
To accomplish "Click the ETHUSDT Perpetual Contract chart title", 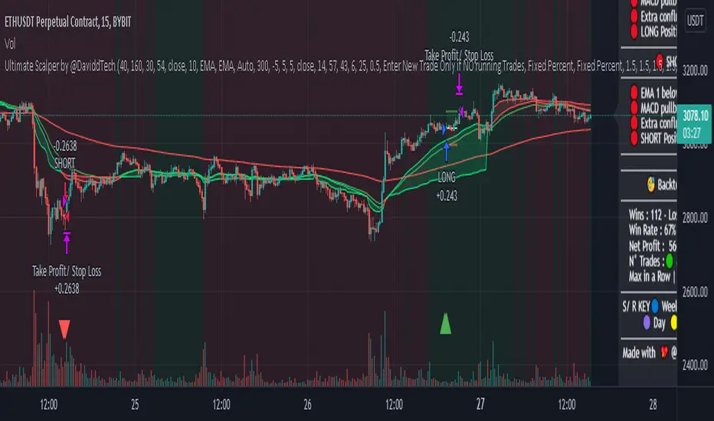I will click(x=68, y=22).
